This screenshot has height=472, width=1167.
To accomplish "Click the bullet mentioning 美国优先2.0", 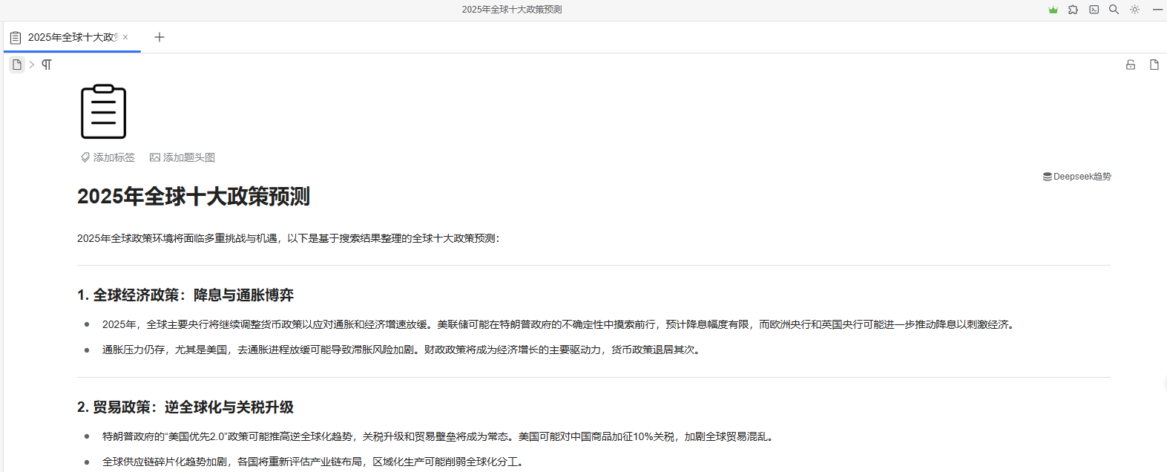I will [440, 436].
